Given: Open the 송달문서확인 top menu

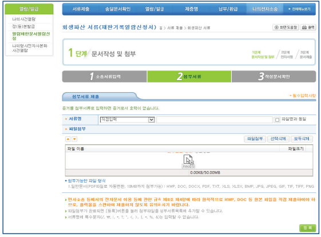Looking at the screenshot, I should [118, 9].
